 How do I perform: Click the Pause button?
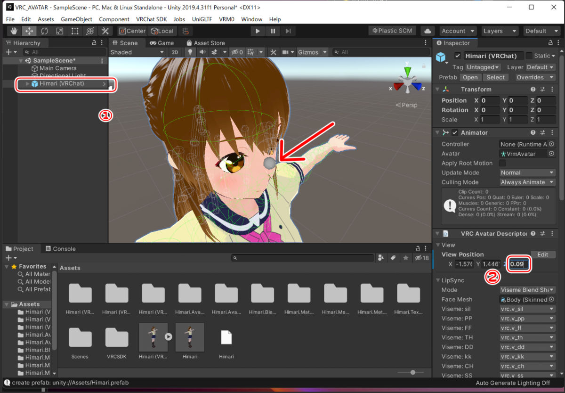pos(273,31)
